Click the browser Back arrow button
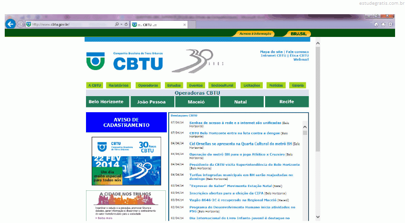Viewport: 405px width, 223px height. 10,24
